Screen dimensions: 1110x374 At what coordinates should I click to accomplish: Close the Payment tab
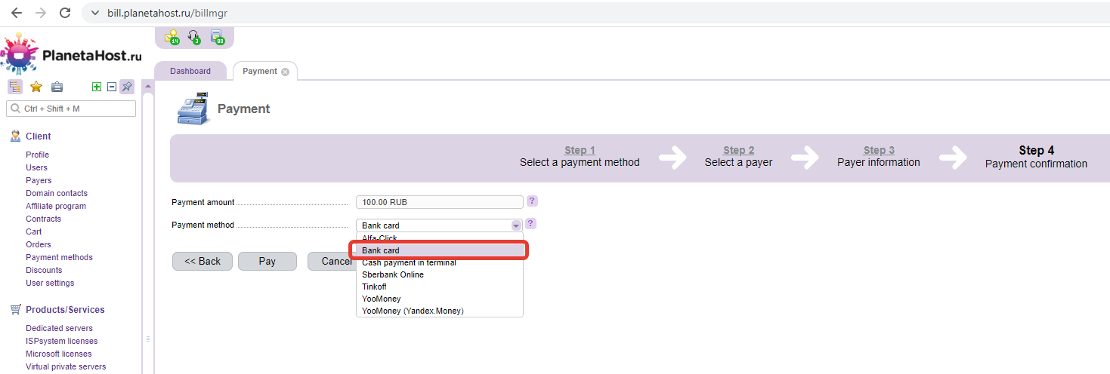(286, 72)
